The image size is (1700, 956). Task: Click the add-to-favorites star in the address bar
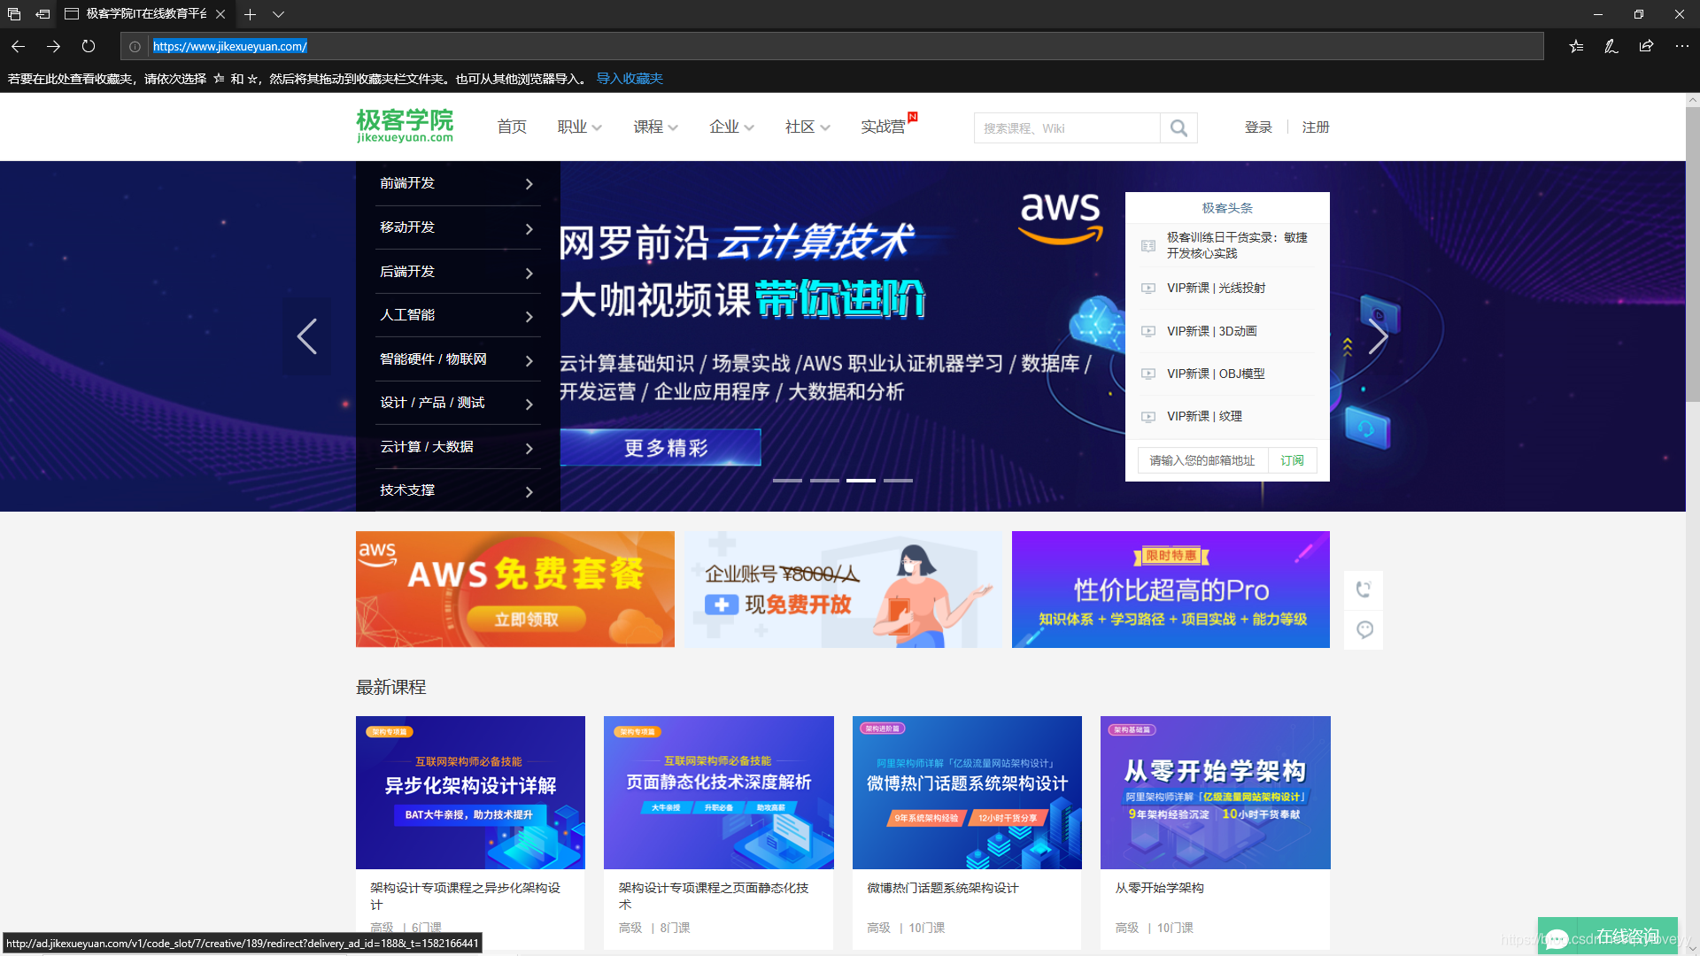[1575, 46]
